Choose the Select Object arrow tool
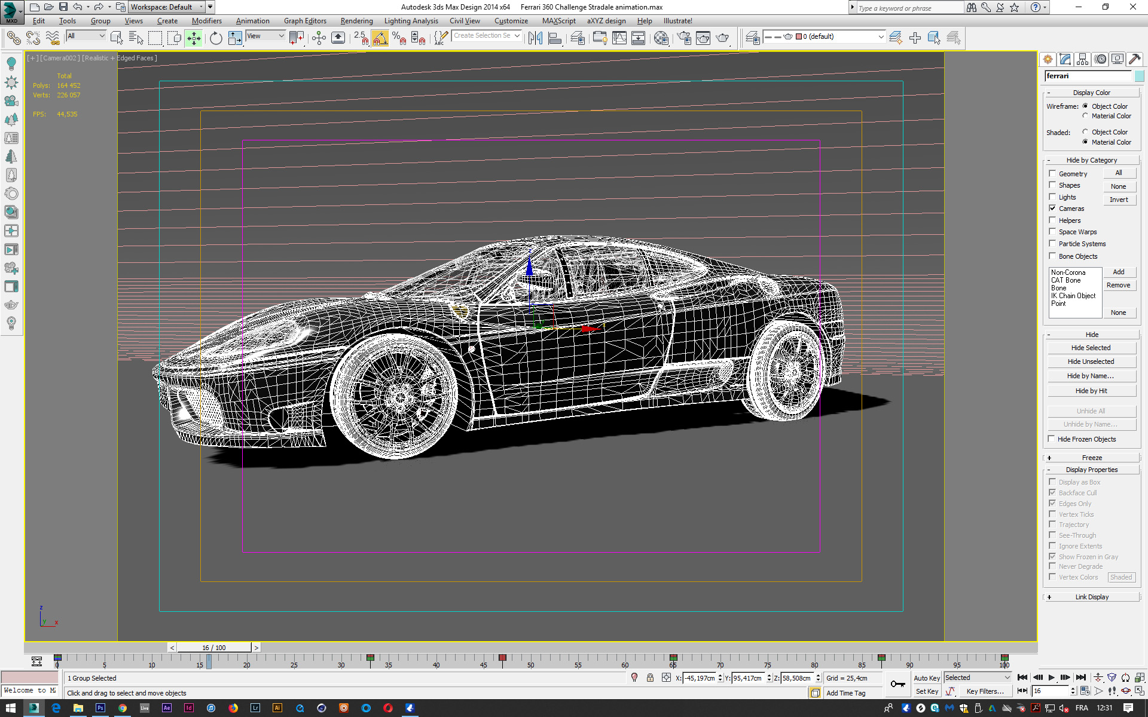Image resolution: width=1148 pixels, height=717 pixels. [x=117, y=38]
